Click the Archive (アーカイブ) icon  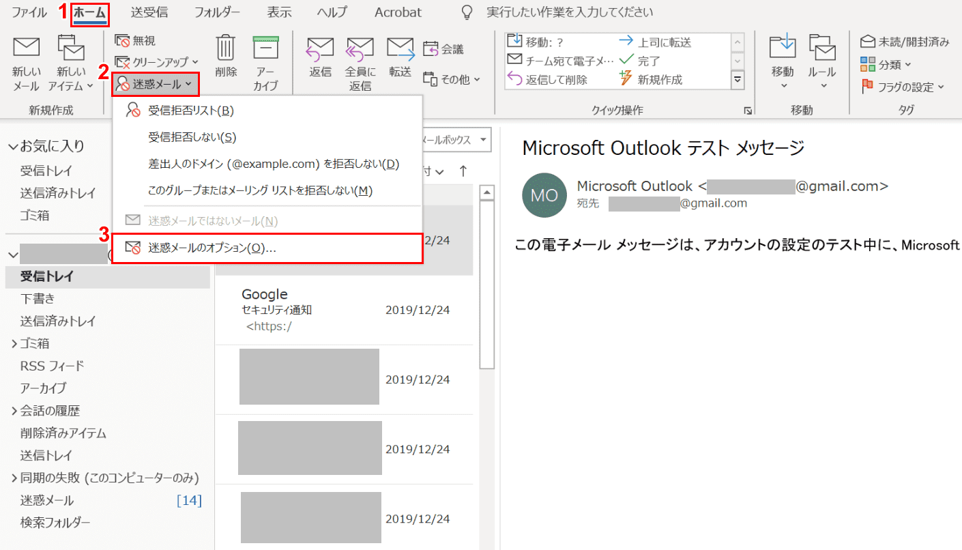click(265, 49)
